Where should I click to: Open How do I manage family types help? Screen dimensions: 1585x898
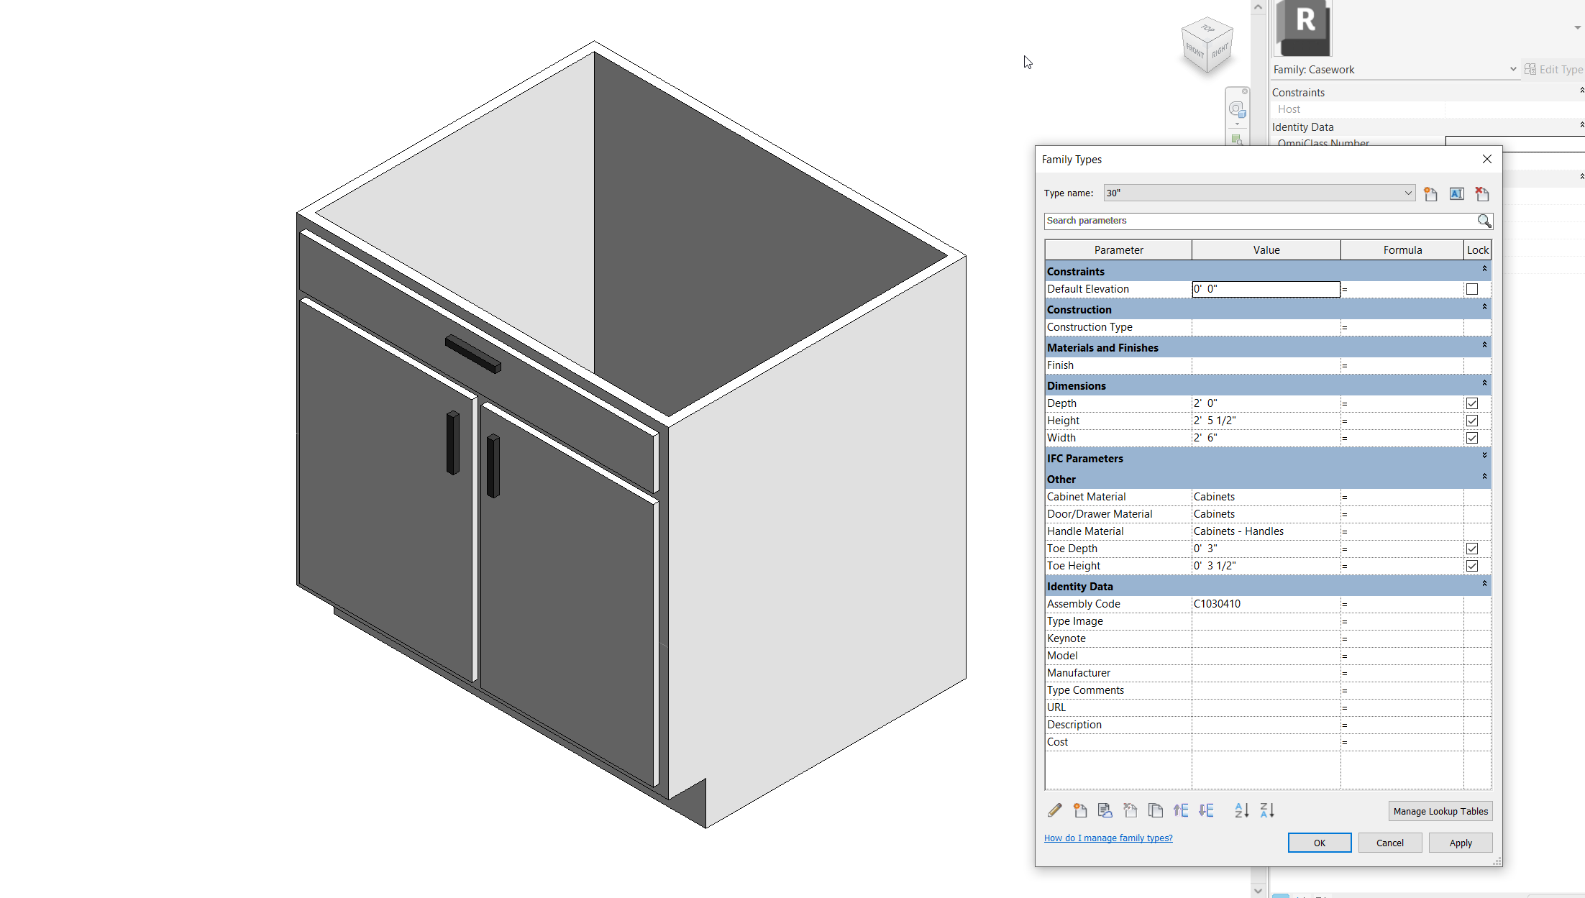pyautogui.click(x=1108, y=838)
